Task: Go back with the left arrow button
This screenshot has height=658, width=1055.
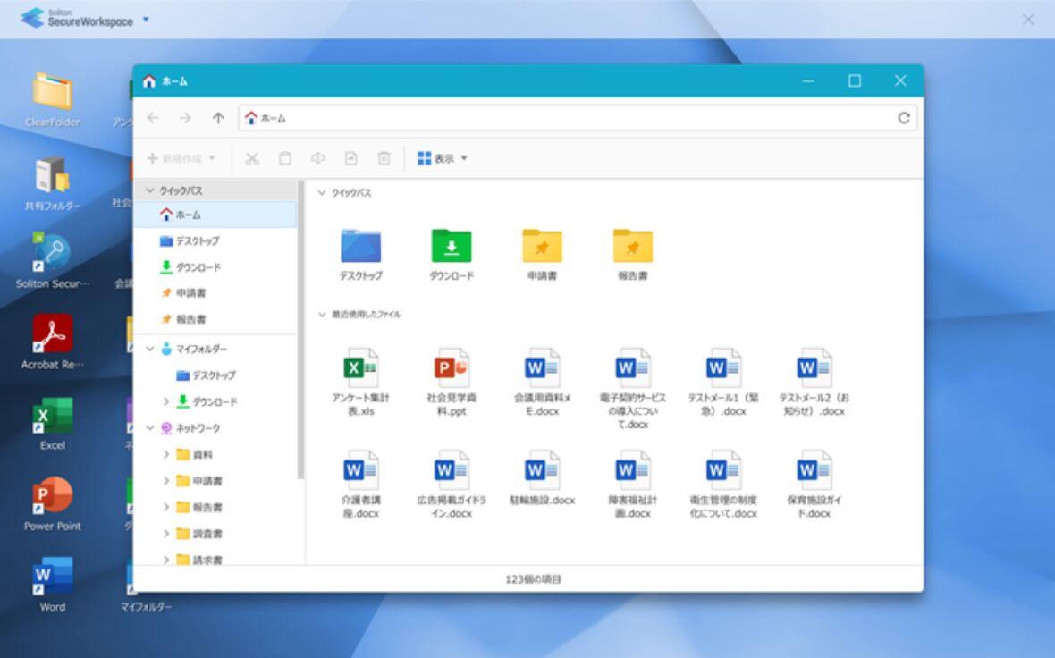Action: coord(153,118)
